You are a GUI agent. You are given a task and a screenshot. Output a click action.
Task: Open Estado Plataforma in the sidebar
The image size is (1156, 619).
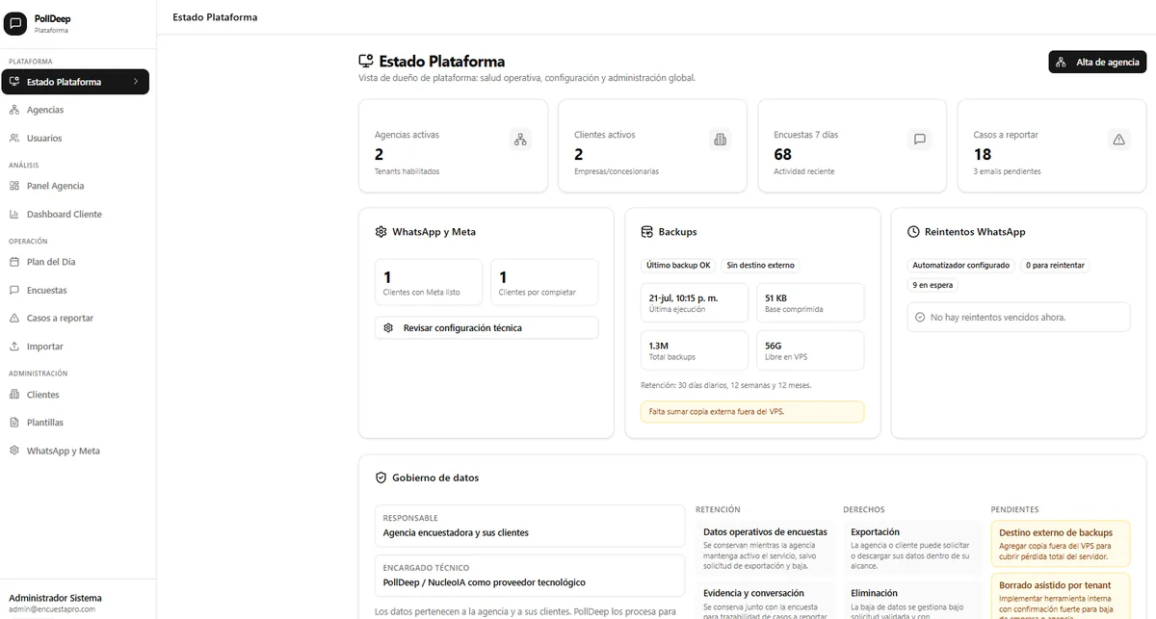tap(75, 82)
